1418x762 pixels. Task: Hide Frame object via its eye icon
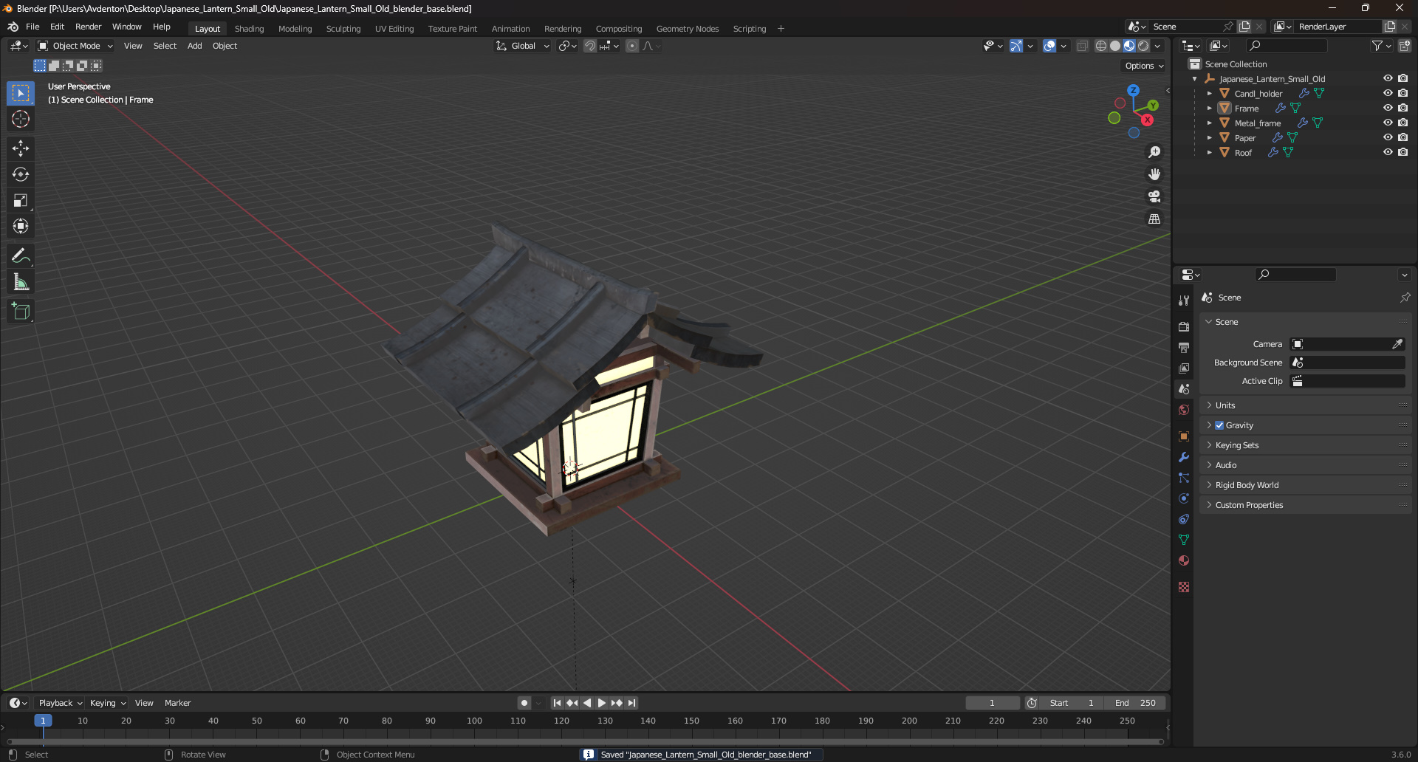point(1388,108)
